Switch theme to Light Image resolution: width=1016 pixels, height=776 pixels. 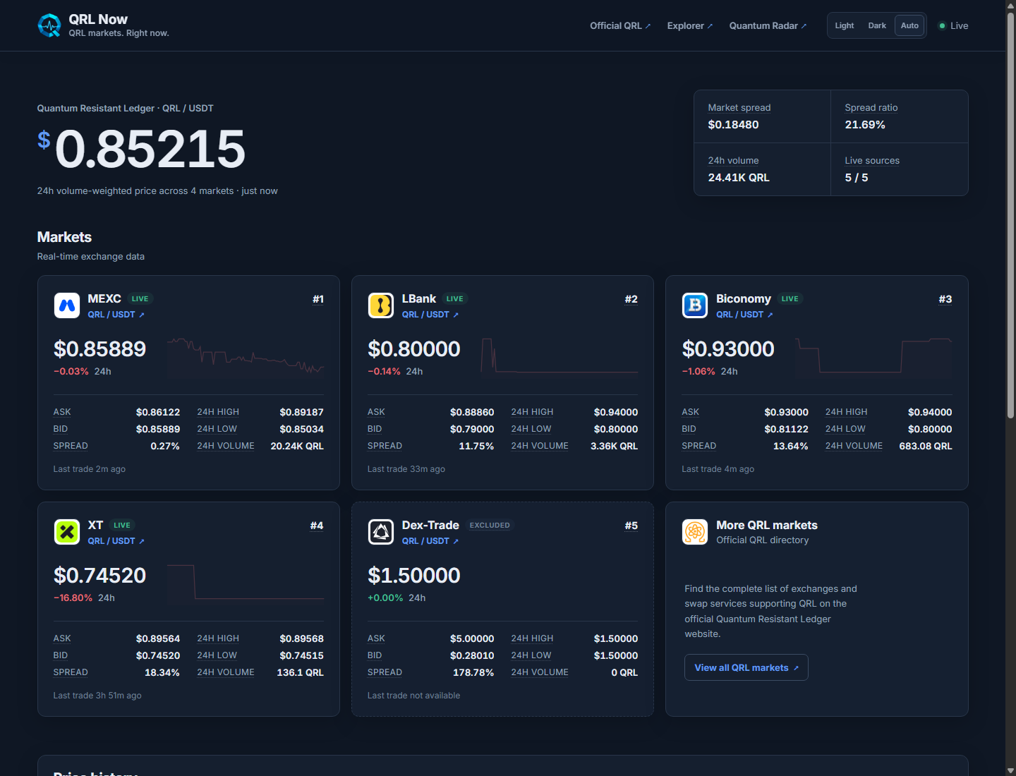[845, 25]
